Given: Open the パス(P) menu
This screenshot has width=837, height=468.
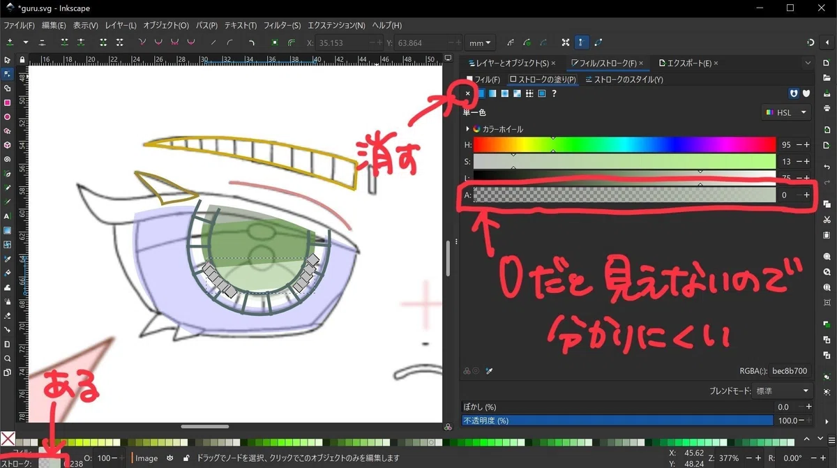Looking at the screenshot, I should (207, 25).
